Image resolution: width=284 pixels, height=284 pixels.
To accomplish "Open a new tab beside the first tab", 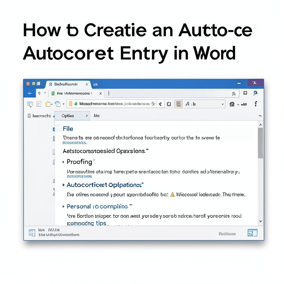I will 95,84.
